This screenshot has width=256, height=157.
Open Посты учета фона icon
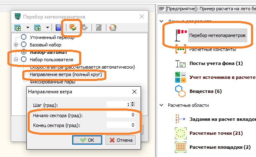click(181, 63)
